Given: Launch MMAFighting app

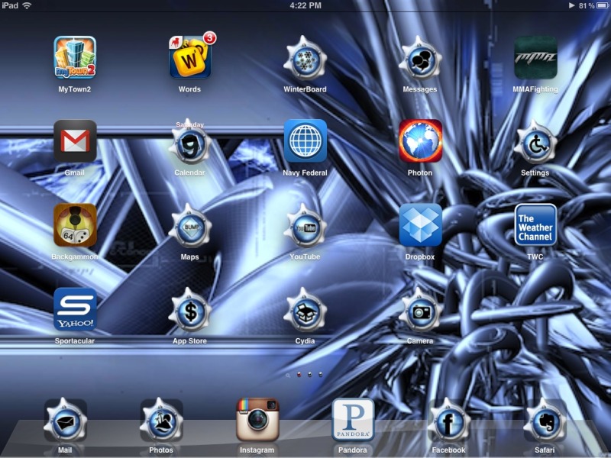Looking at the screenshot, I should (535, 58).
